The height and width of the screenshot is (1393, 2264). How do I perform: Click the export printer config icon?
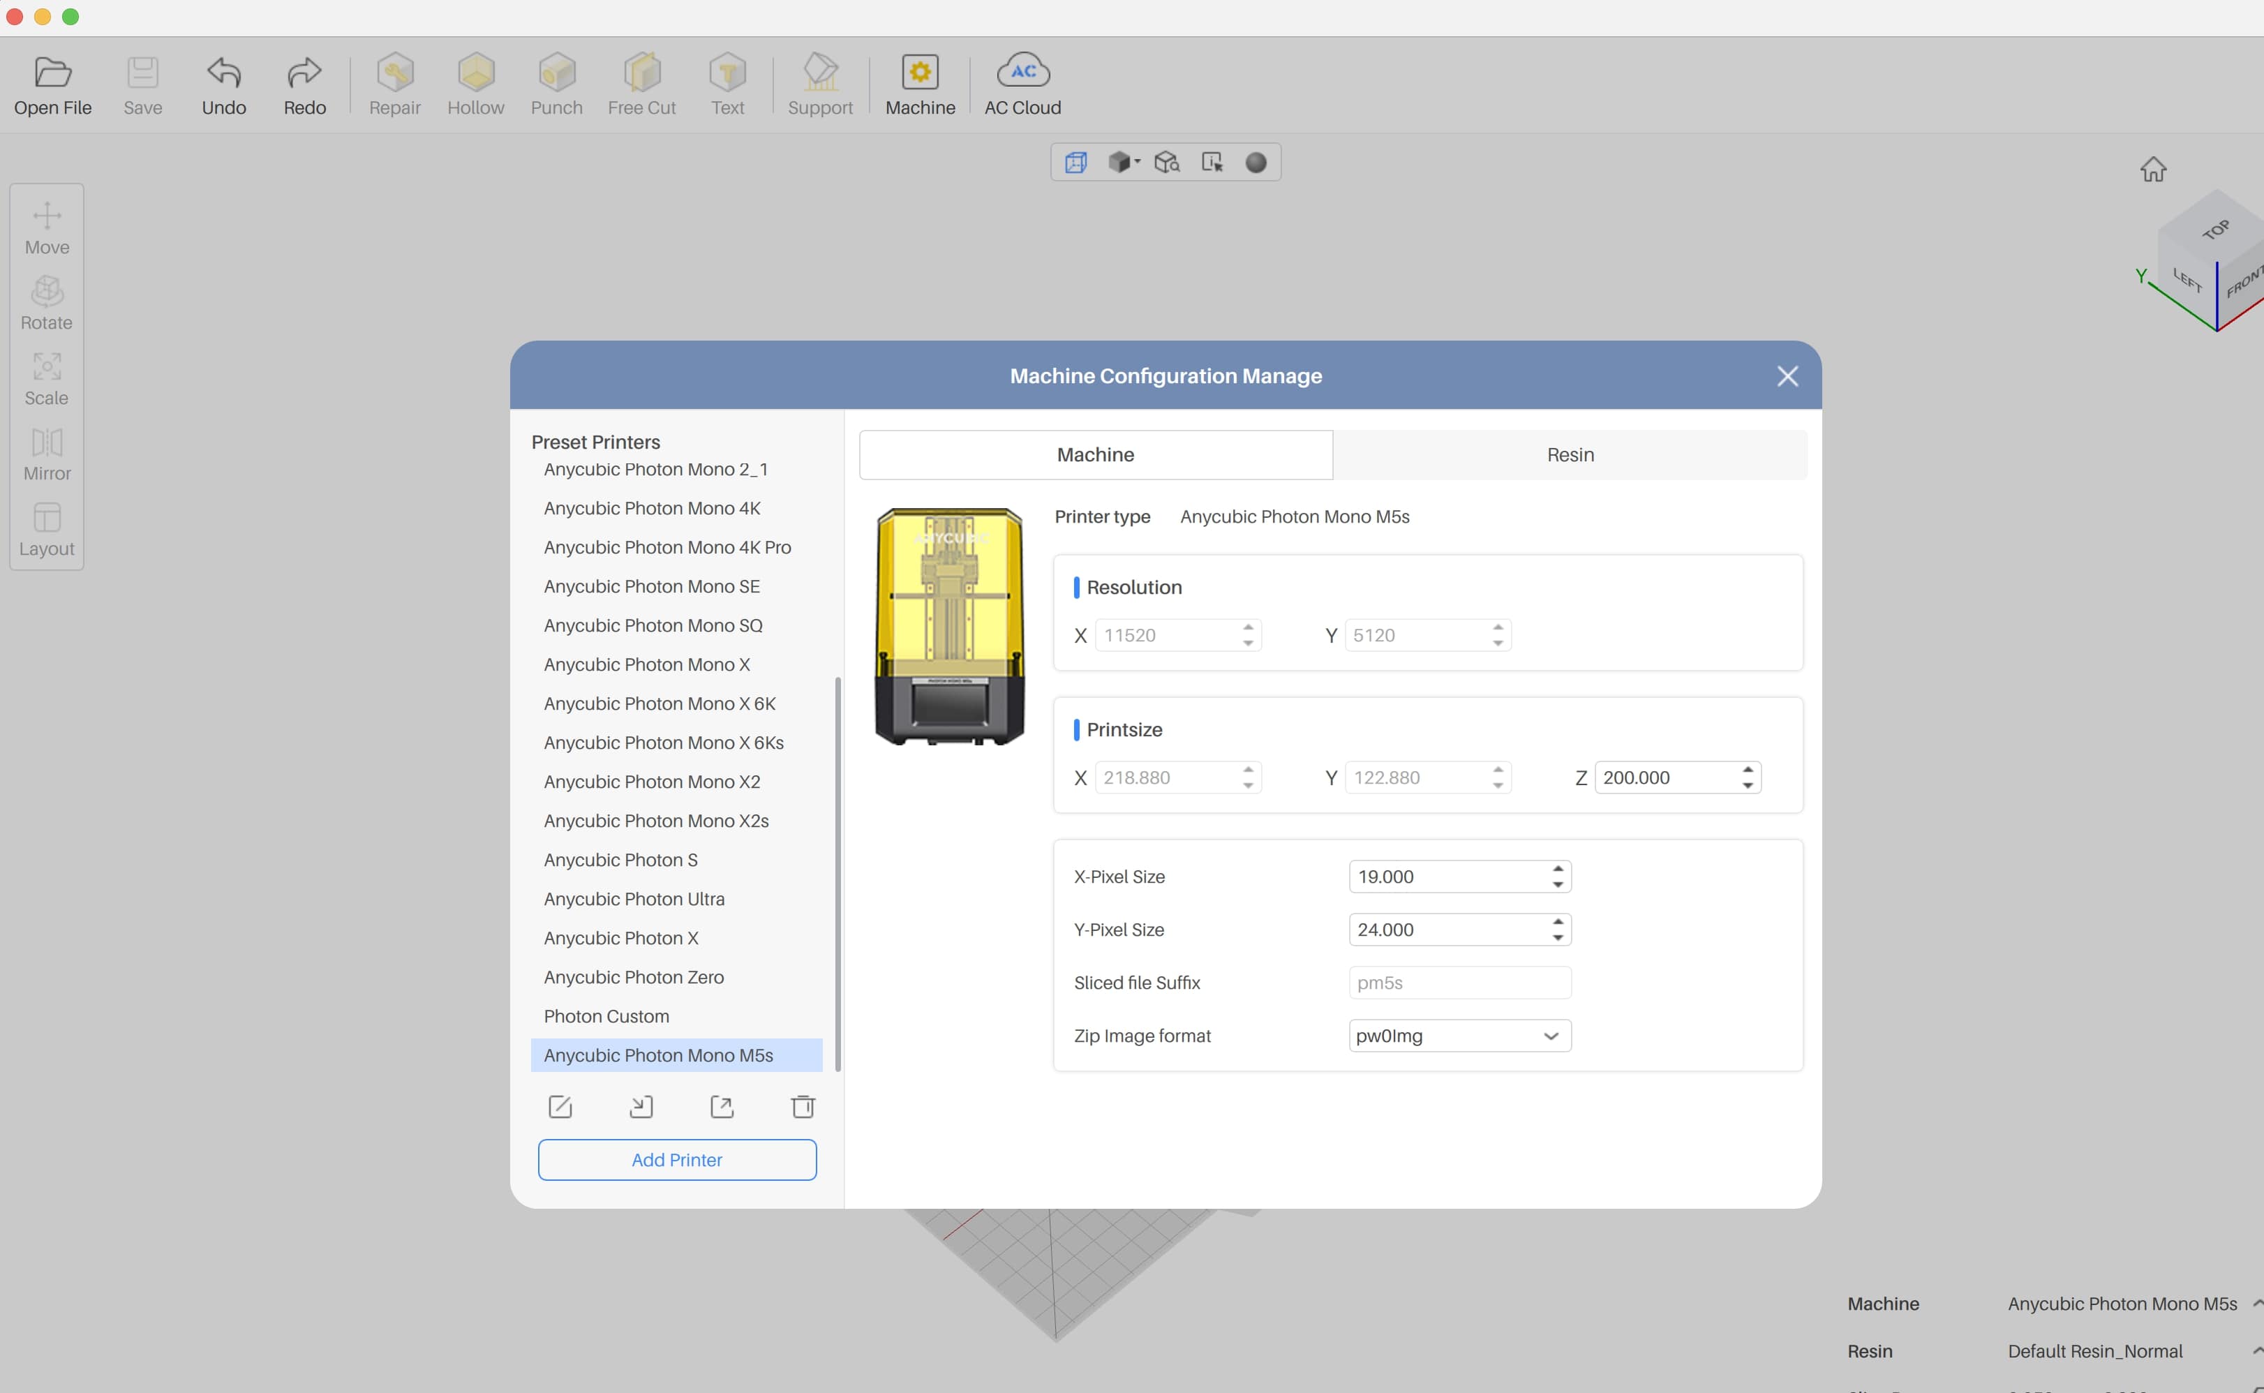722,1106
